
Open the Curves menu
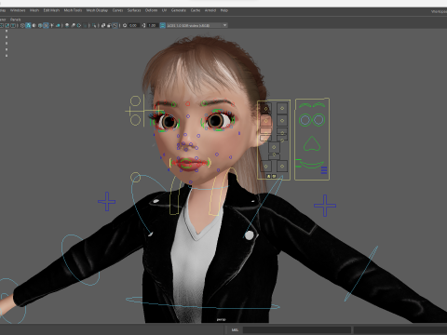coord(117,10)
